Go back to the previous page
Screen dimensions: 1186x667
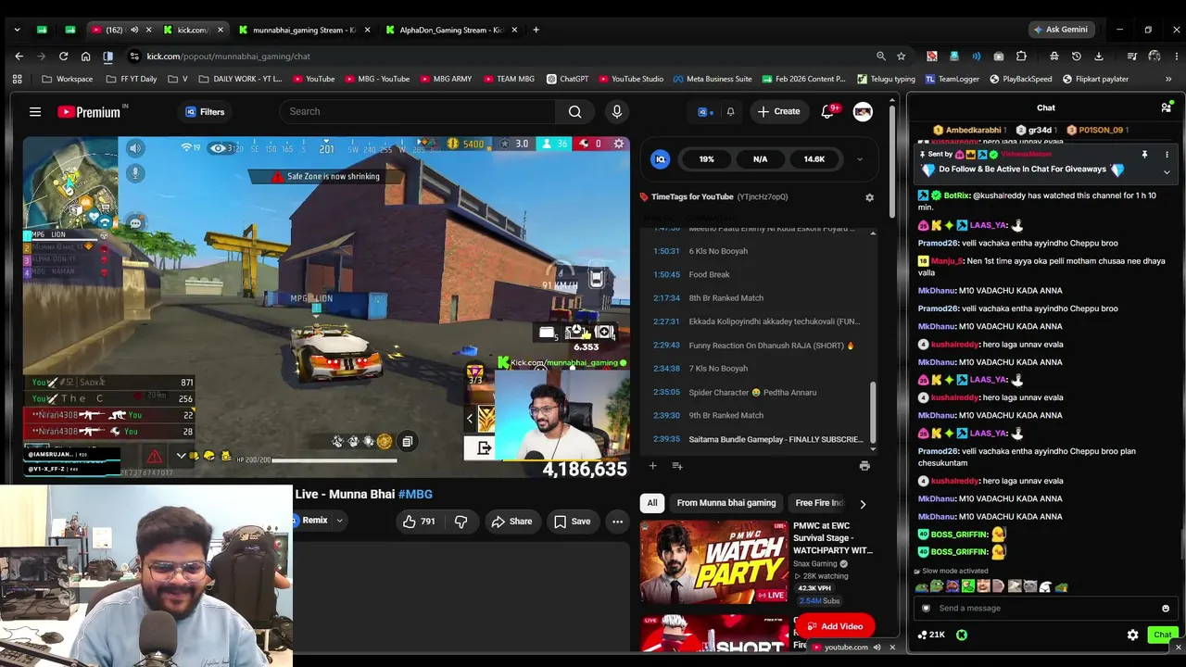pos(19,57)
